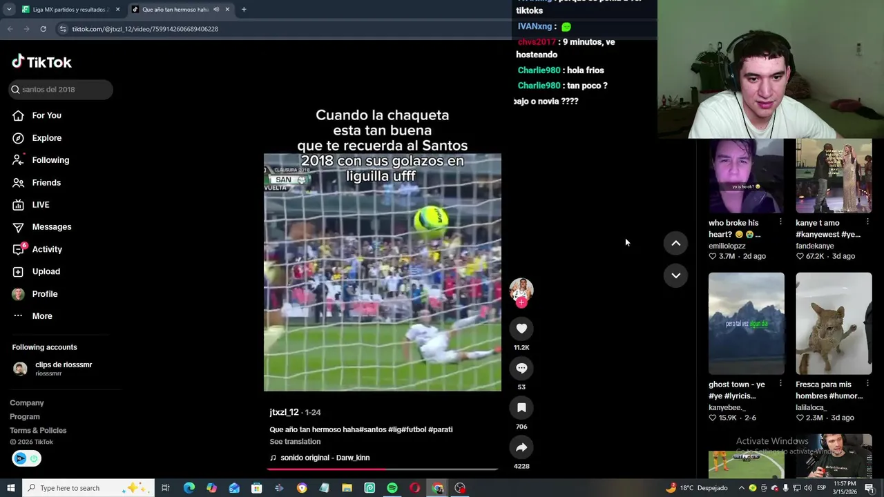This screenshot has height=497, width=884.
Task: Click the share arrow icon
Action: click(521, 448)
